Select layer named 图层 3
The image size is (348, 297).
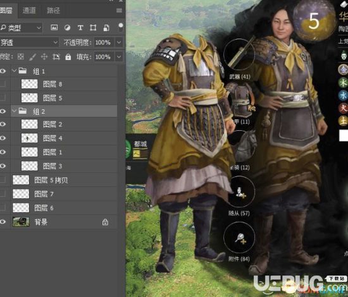(53, 166)
